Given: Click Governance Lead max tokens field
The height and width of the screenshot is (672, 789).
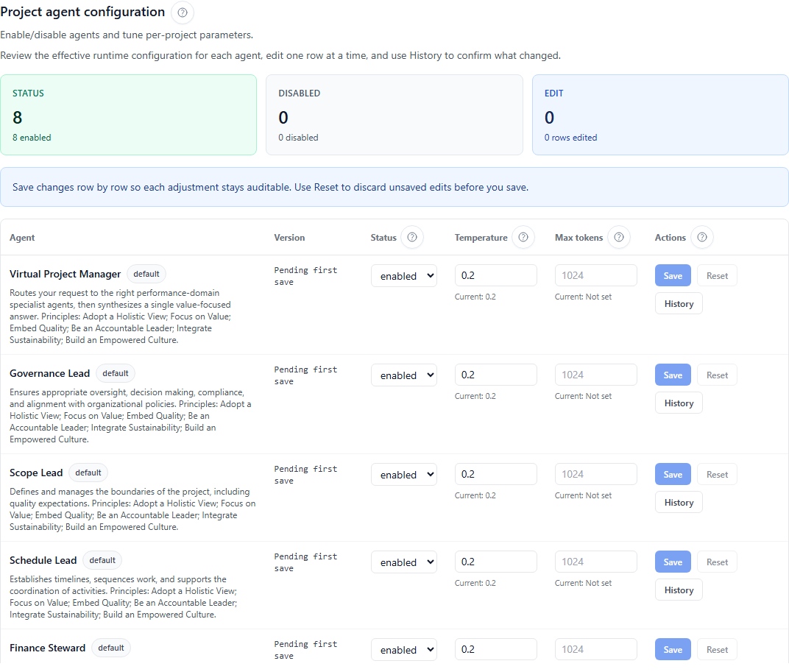Looking at the screenshot, I should click(595, 375).
